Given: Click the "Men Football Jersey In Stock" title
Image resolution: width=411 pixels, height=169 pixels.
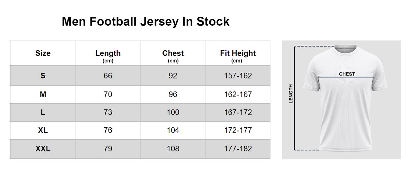Looking at the screenshot, I should click(x=145, y=21).
